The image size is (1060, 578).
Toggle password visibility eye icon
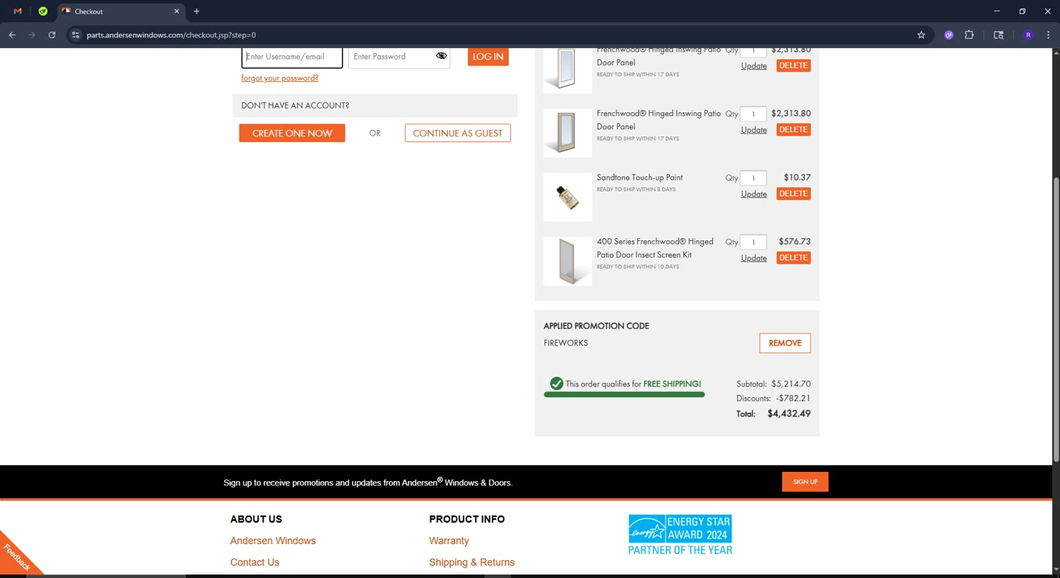(x=442, y=56)
